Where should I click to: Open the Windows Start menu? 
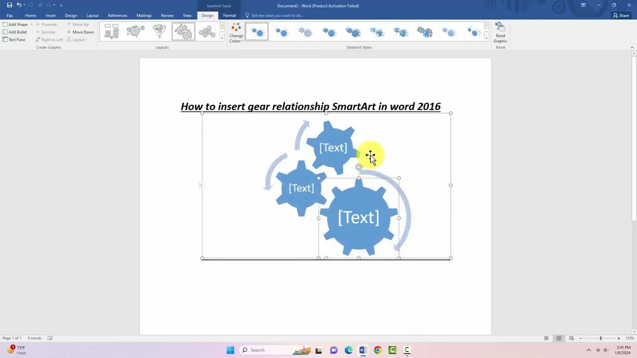[230, 350]
